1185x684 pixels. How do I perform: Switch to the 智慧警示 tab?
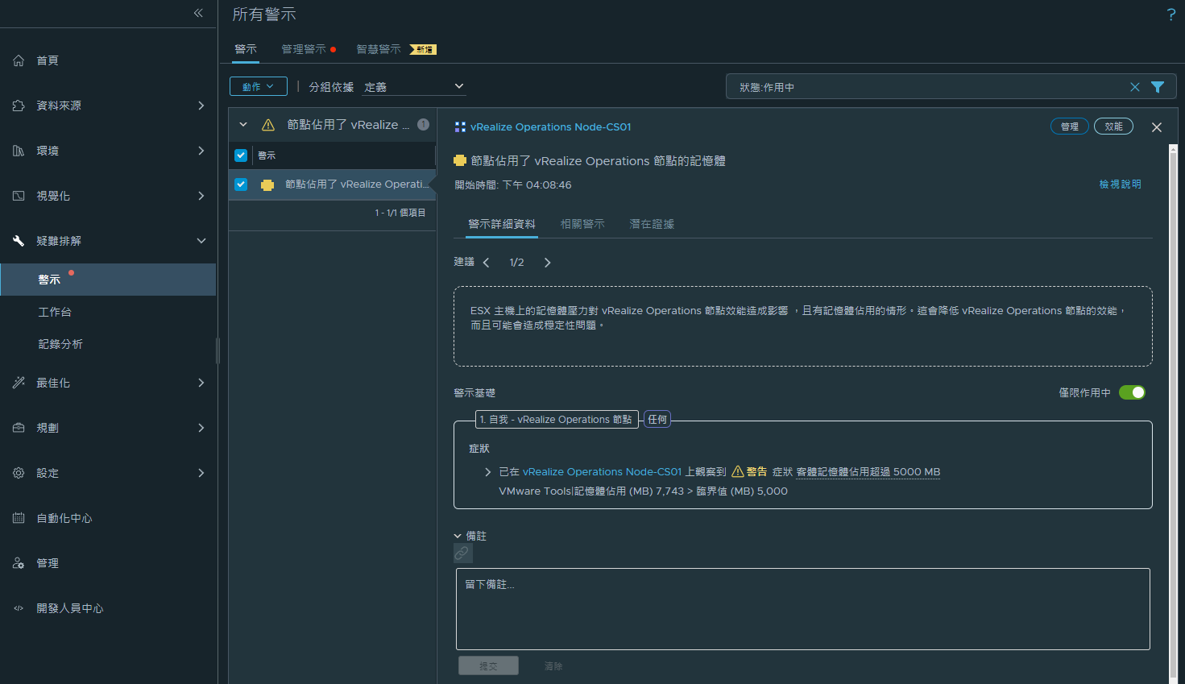[379, 49]
